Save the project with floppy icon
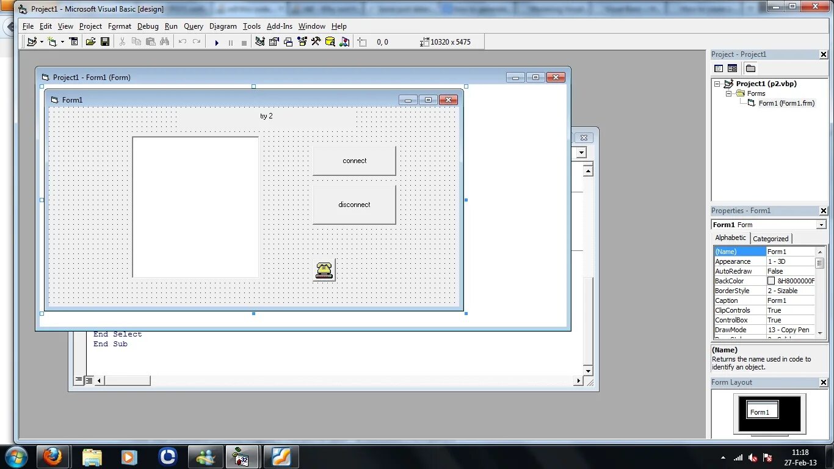The image size is (834, 469). 105,42
